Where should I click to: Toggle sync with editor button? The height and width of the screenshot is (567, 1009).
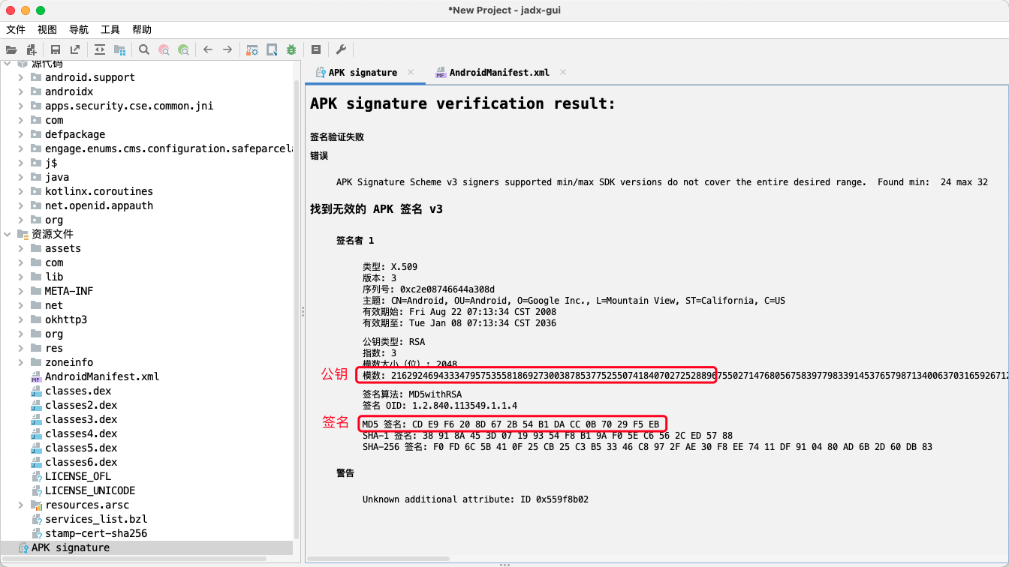100,49
